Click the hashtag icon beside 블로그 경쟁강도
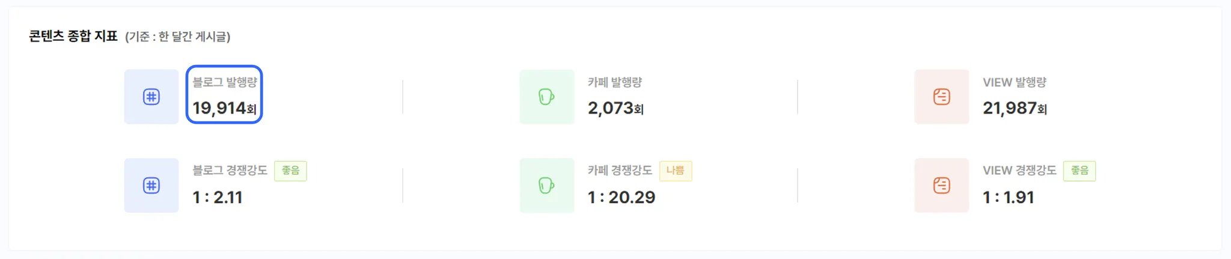The image size is (1231, 259). 151,185
